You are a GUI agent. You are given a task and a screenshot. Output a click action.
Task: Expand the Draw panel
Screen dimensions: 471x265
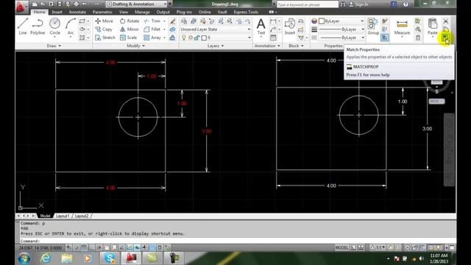pos(54,46)
